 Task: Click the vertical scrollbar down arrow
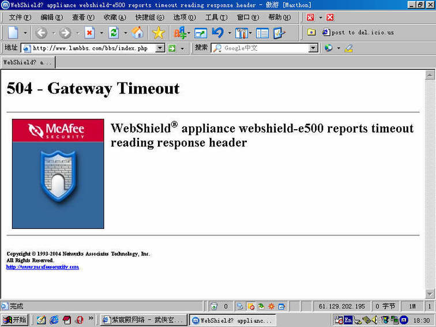(430, 294)
